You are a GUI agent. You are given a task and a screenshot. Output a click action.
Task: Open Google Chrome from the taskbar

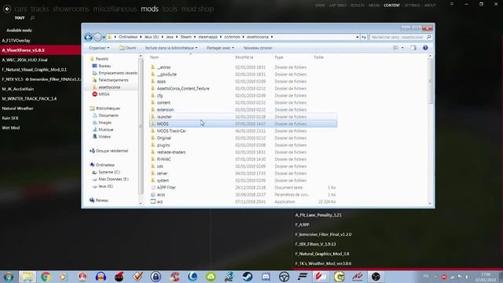tap(46, 277)
